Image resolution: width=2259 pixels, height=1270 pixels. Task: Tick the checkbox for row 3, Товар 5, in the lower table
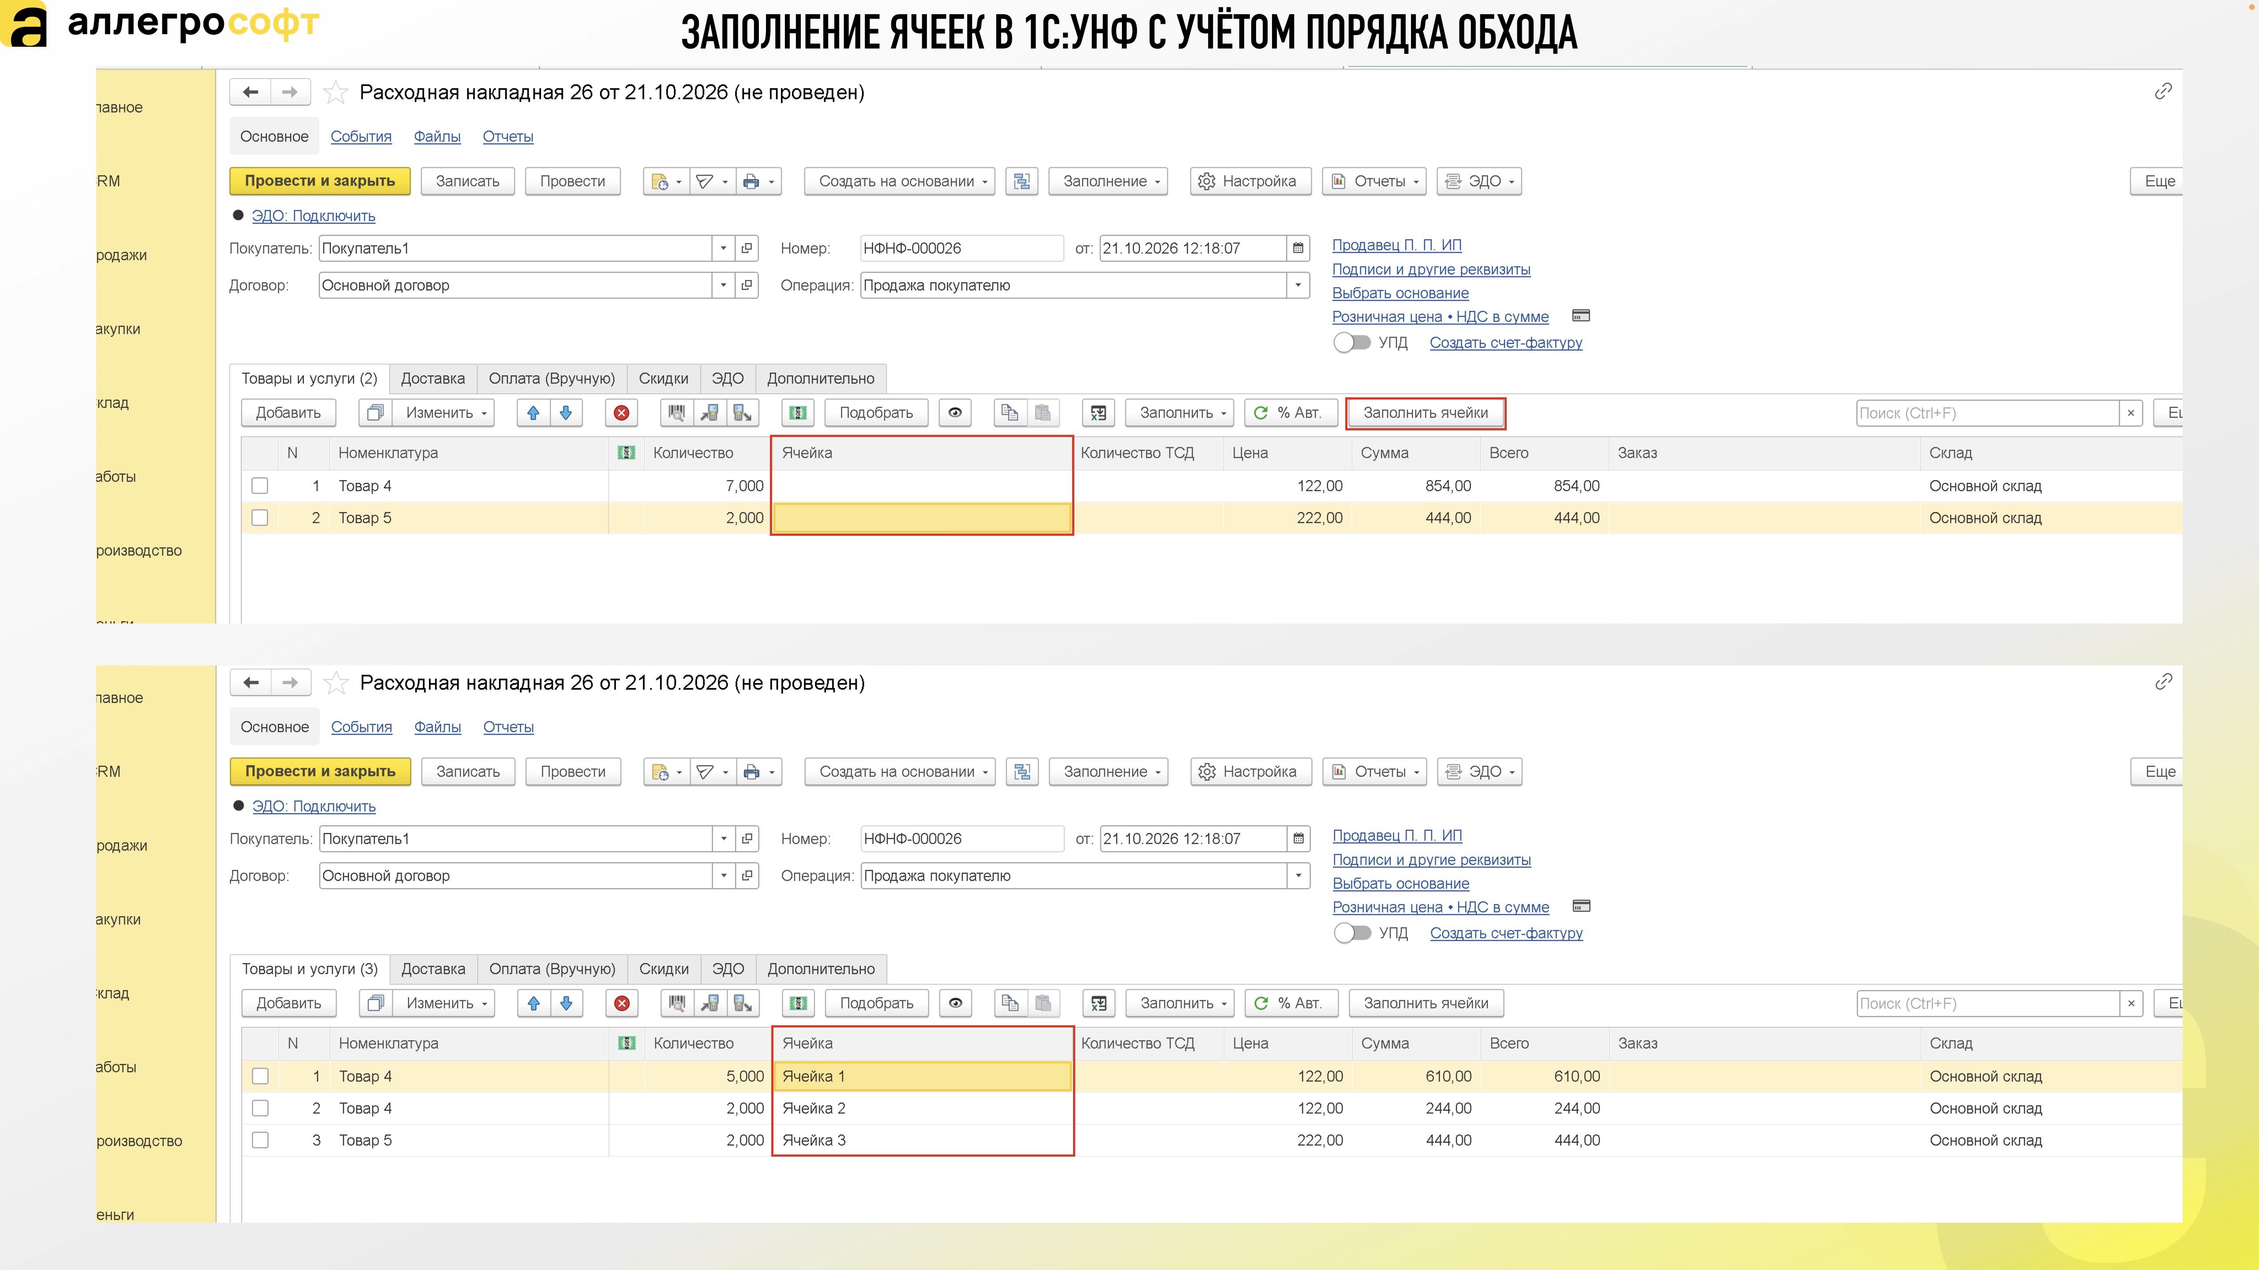[260, 1140]
